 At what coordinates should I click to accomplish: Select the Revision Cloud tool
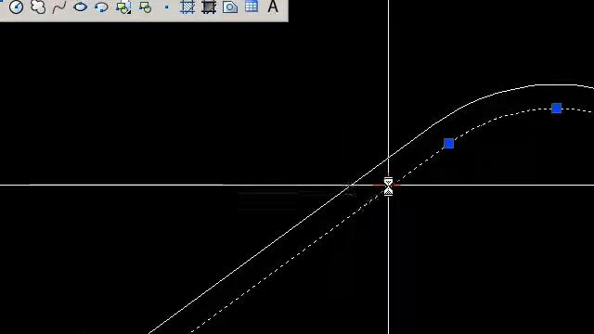[38, 6]
